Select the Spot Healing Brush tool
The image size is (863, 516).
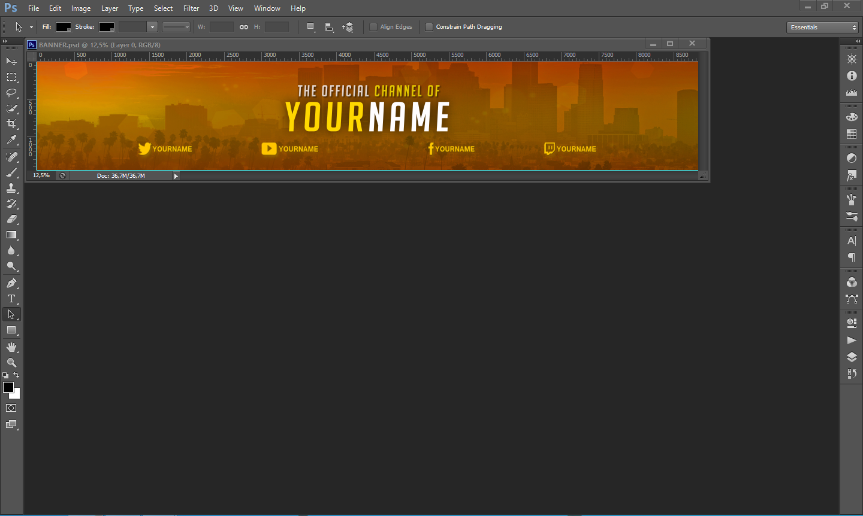point(11,157)
